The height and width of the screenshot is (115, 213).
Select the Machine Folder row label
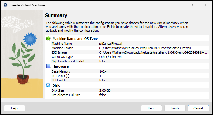[x=62, y=48]
